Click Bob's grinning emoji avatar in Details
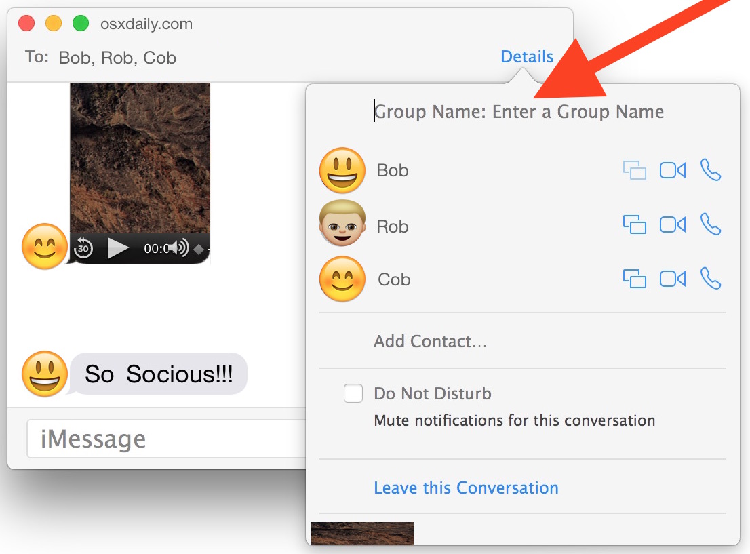The width and height of the screenshot is (750, 554). (342, 170)
